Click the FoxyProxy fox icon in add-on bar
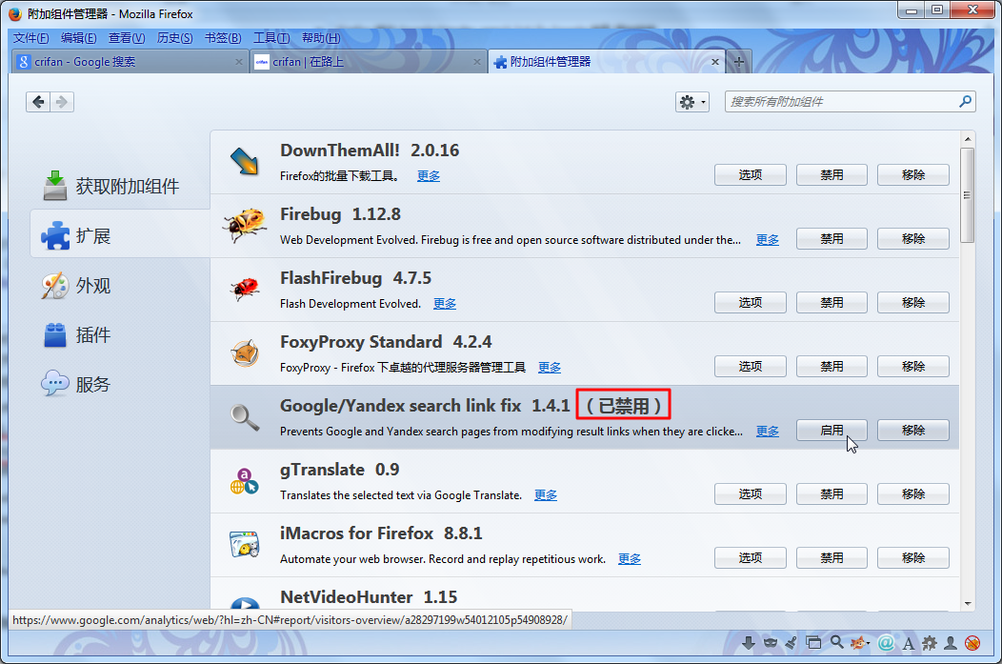 point(860,643)
